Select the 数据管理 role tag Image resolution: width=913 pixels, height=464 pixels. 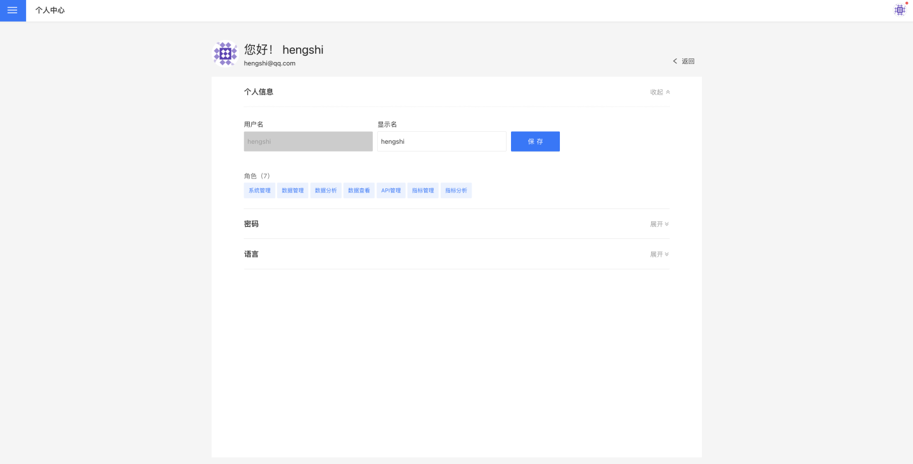click(292, 190)
